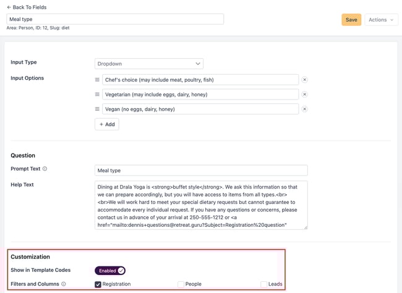Click the 'Area: Person, ID: 12, Slug: diet' text
Viewport: 402px width, 293px height.
38,28
